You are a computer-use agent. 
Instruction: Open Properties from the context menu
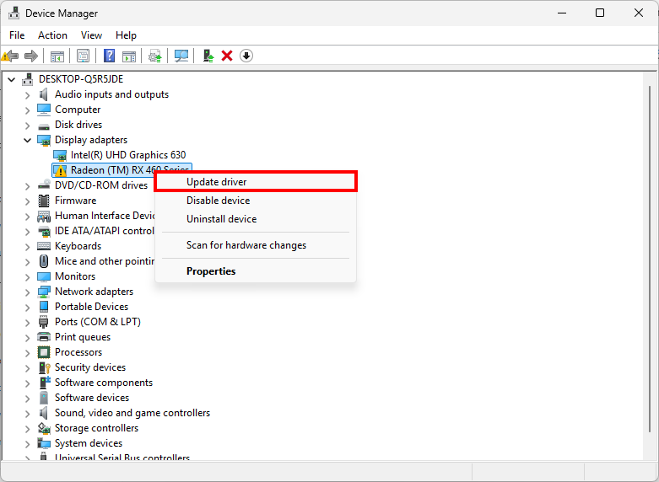[x=211, y=271]
